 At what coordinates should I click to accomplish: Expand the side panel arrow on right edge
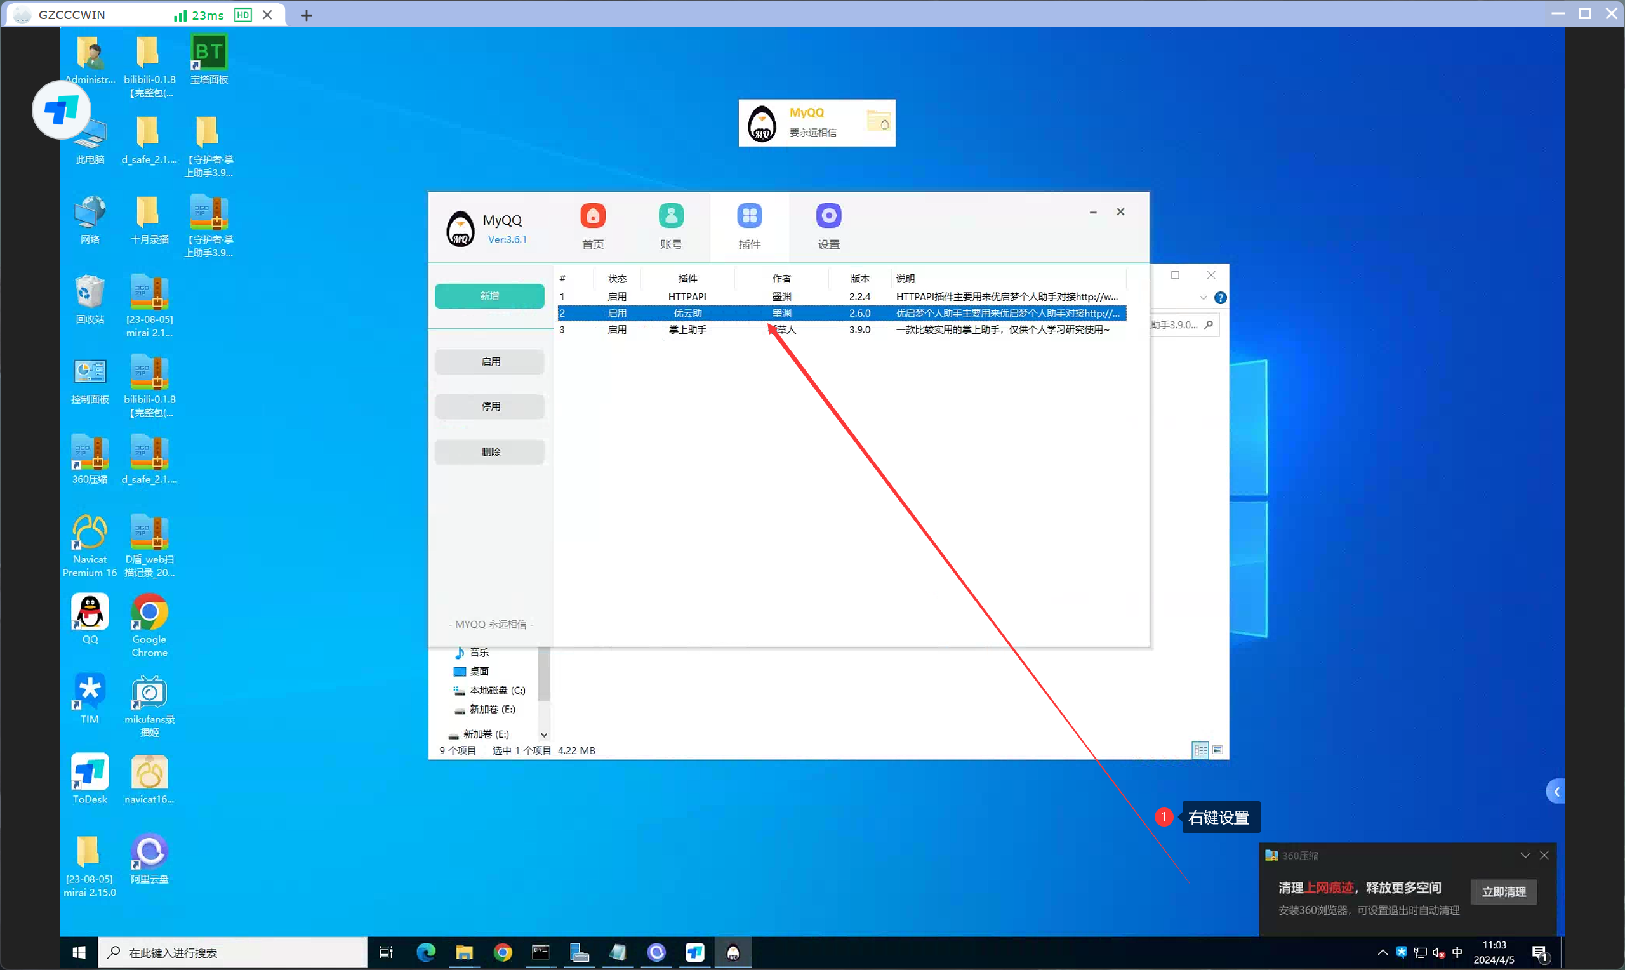tap(1556, 792)
